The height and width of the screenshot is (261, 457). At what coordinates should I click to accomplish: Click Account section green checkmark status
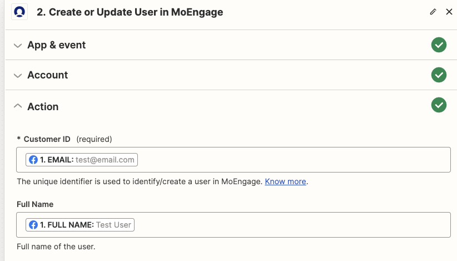click(x=439, y=75)
